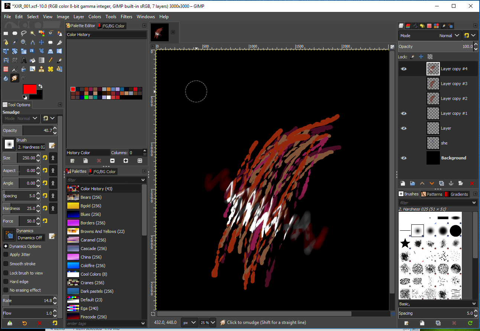Open the Filters menu
The height and width of the screenshot is (331, 480).
click(x=126, y=17)
